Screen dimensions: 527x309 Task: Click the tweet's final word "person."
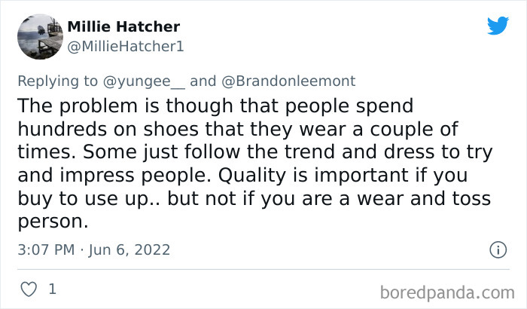pos(51,222)
